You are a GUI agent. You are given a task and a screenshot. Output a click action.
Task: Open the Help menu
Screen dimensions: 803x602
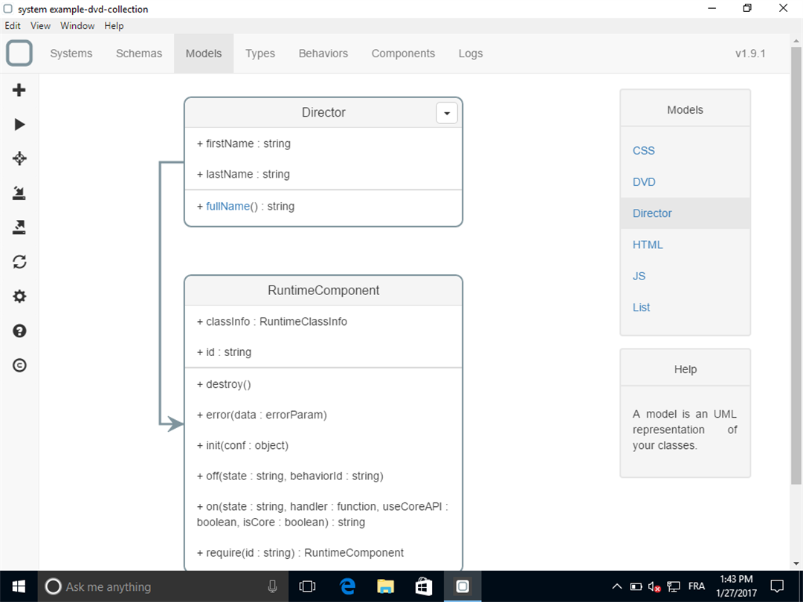tap(114, 25)
